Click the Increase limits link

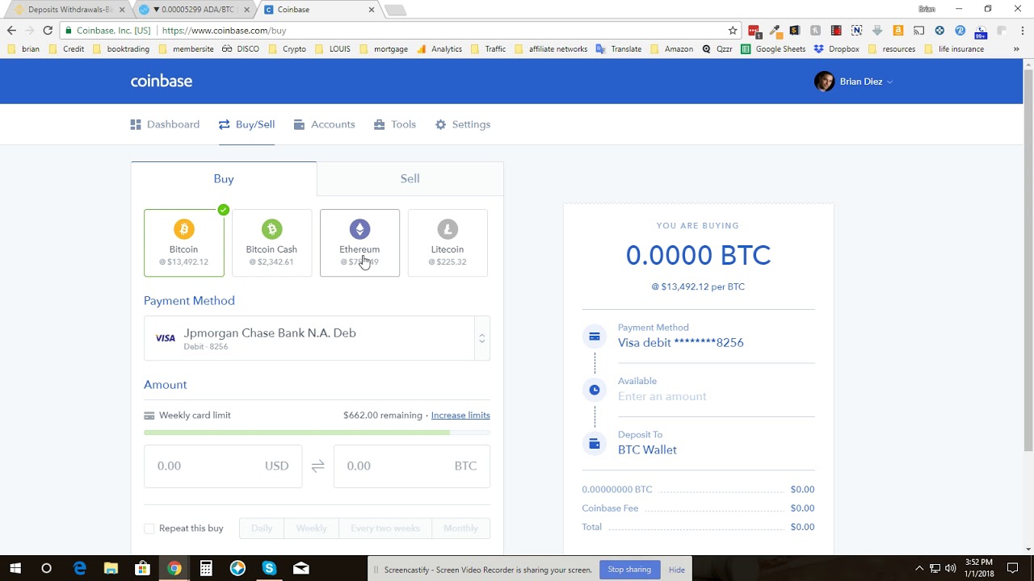click(x=460, y=416)
